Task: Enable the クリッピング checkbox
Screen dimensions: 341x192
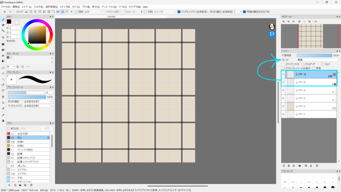Action: pyautogui.click(x=302, y=64)
